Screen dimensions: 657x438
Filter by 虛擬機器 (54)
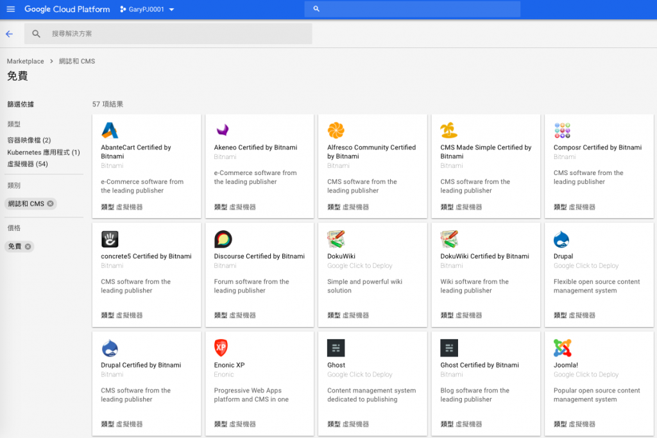[28, 164]
